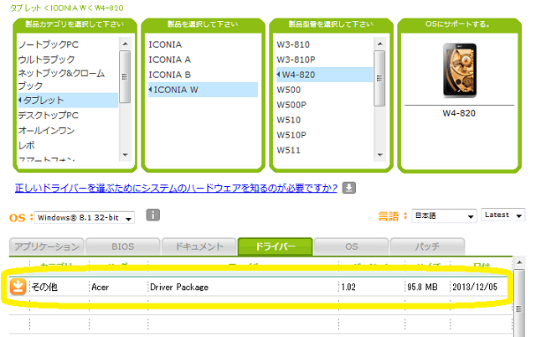Select レボ category

click(27, 145)
